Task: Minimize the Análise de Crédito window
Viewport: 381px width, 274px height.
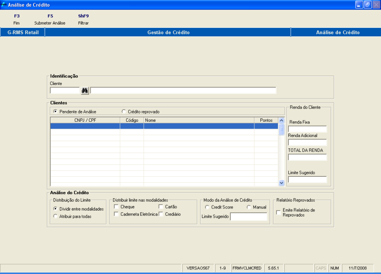Action: point(359,5)
